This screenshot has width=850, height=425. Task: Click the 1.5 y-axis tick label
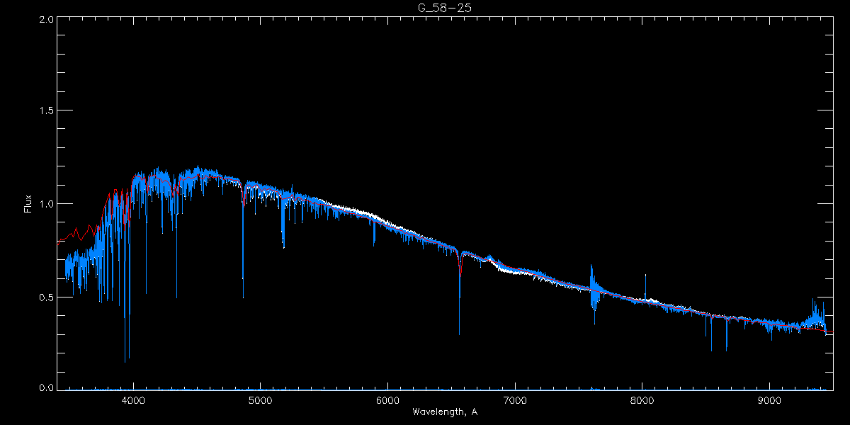tap(44, 111)
